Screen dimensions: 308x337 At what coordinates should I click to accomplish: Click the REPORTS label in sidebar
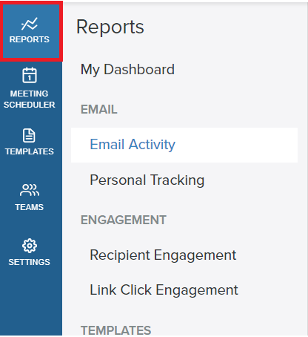tap(30, 39)
